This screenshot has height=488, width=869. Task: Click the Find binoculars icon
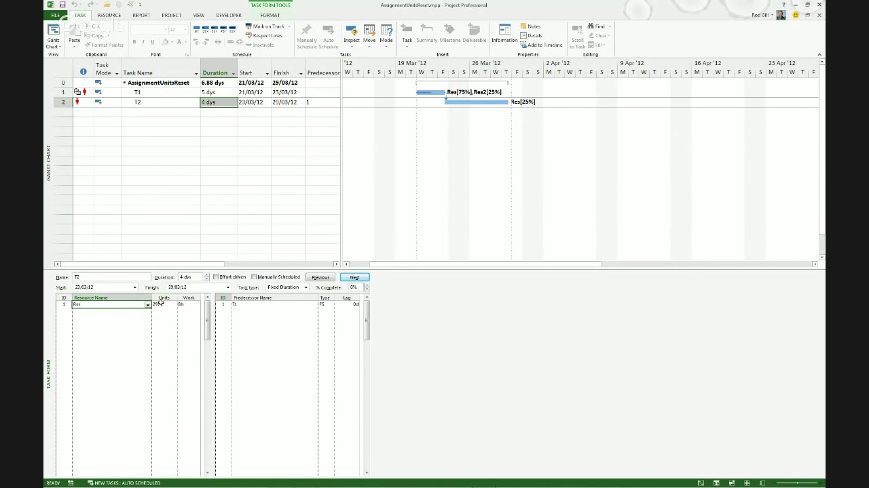pyautogui.click(x=592, y=26)
